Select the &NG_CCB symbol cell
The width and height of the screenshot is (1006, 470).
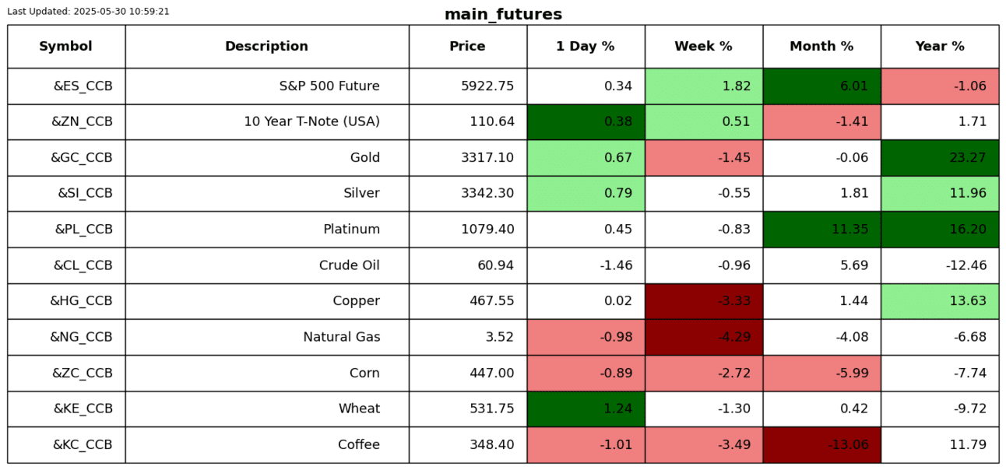point(81,337)
